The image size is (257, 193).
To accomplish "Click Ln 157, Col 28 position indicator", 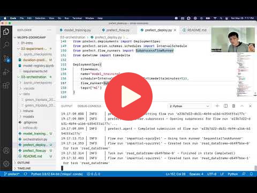I will [176, 174].
